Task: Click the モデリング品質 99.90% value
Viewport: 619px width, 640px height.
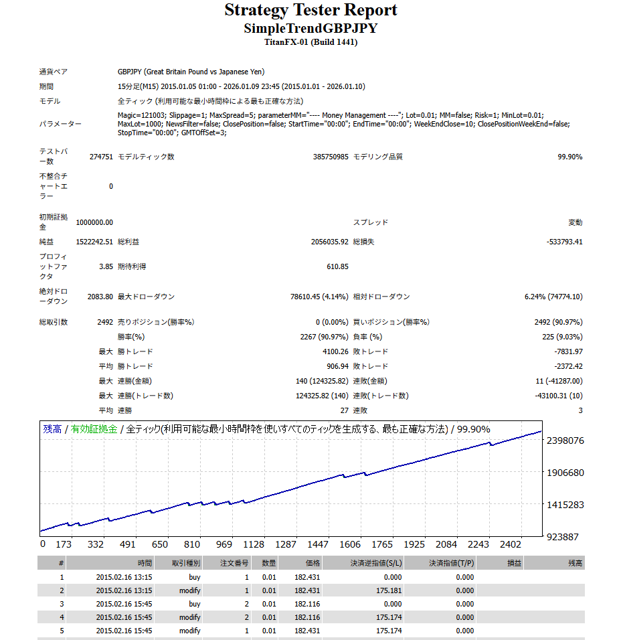Action: pos(569,157)
